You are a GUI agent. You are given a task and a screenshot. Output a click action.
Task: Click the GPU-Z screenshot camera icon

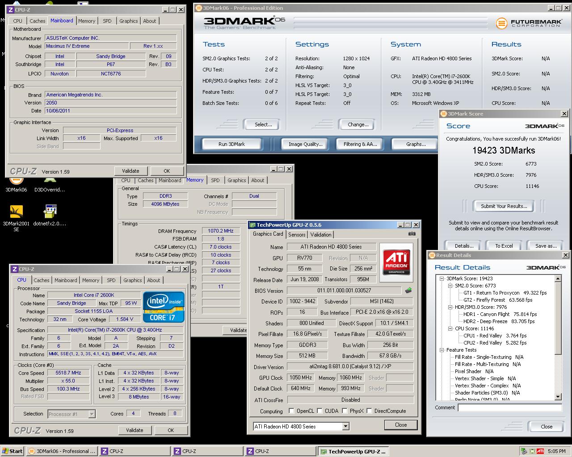click(x=412, y=234)
